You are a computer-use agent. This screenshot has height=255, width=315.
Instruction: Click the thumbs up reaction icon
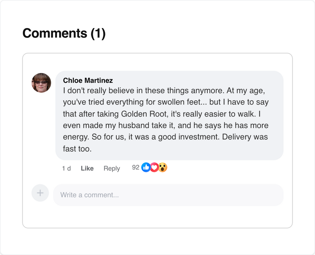coord(146,167)
